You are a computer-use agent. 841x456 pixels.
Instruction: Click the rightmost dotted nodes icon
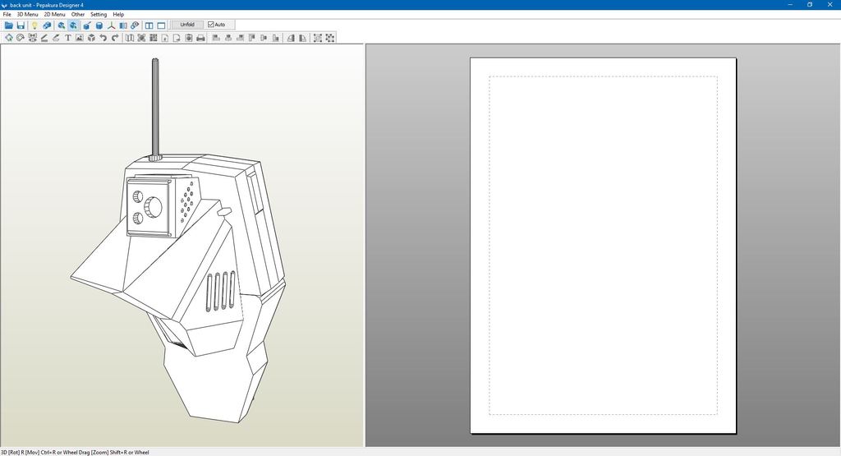pos(330,38)
